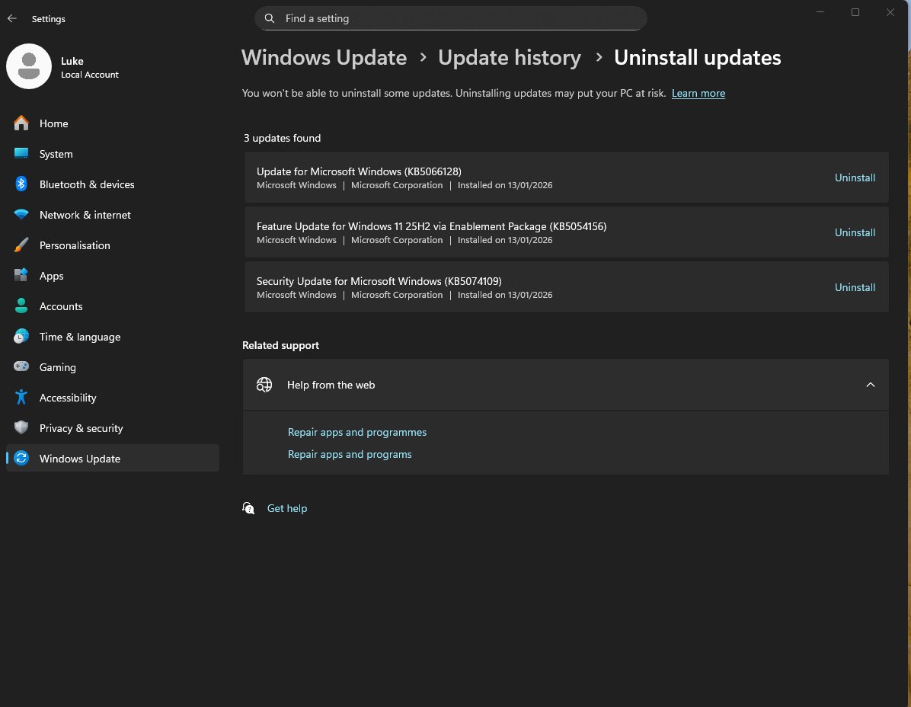Click the globe icon beside Help from the web
Image resolution: width=911 pixels, height=707 pixels.
pyautogui.click(x=264, y=385)
